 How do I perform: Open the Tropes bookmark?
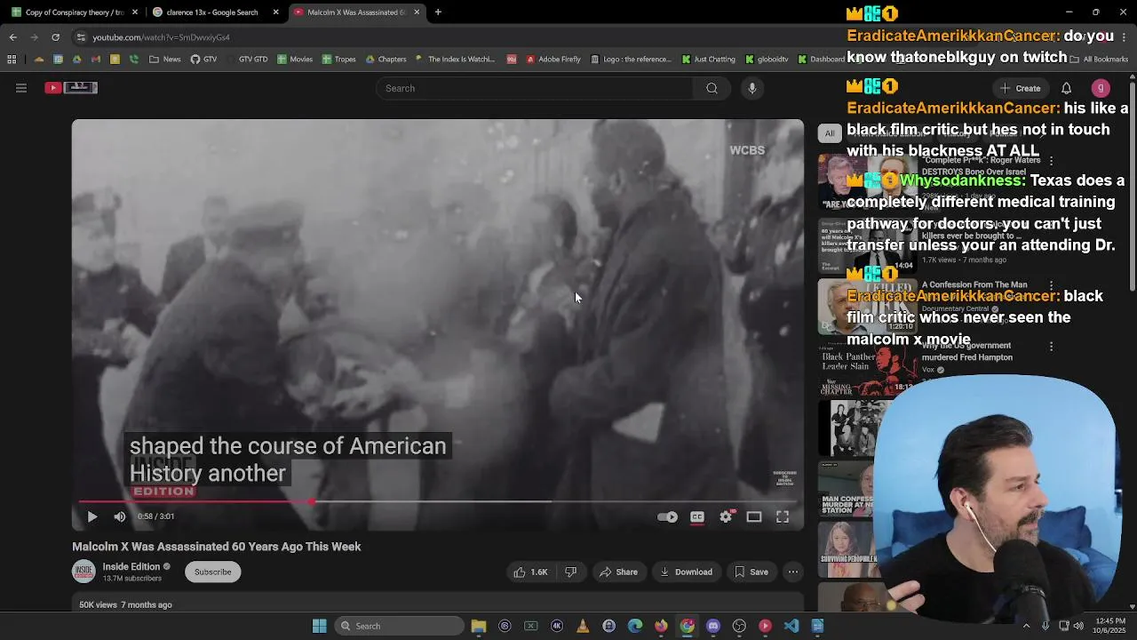(339, 60)
